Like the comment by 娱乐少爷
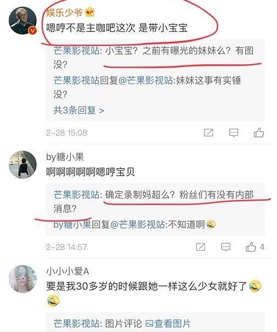 click(259, 133)
